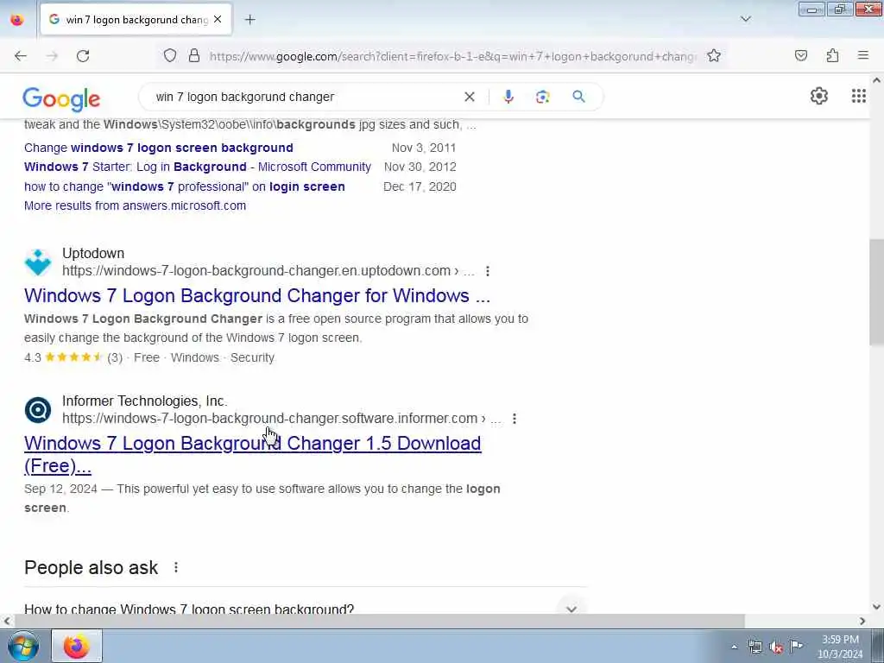Screen dimensions: 884x663
Task: Expand the 'How to change Windows 7 logon' question
Action: pyautogui.click(x=305, y=609)
